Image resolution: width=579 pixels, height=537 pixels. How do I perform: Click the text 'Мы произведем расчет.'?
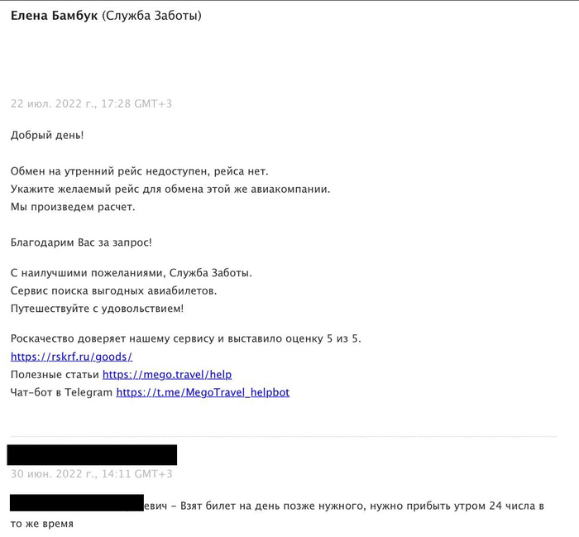point(73,207)
